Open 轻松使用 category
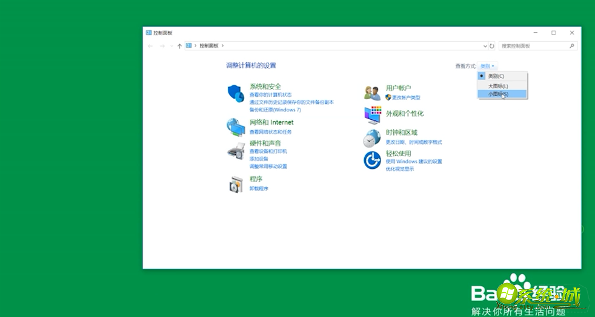This screenshot has width=595, height=317. 399,154
